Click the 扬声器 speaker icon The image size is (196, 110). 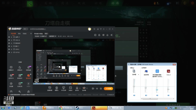[84, 88]
